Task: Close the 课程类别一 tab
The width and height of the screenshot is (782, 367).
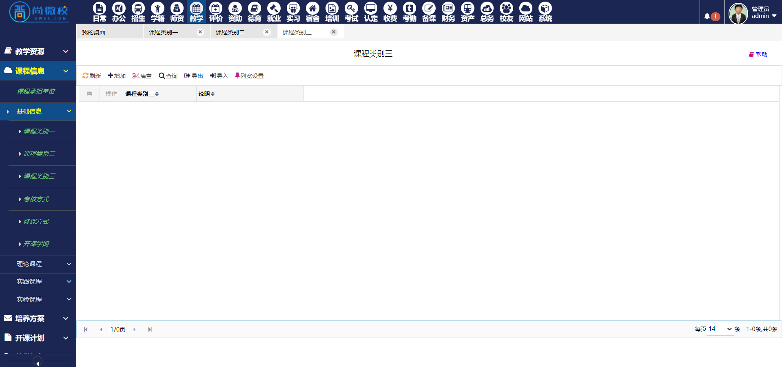Action: 200,32
